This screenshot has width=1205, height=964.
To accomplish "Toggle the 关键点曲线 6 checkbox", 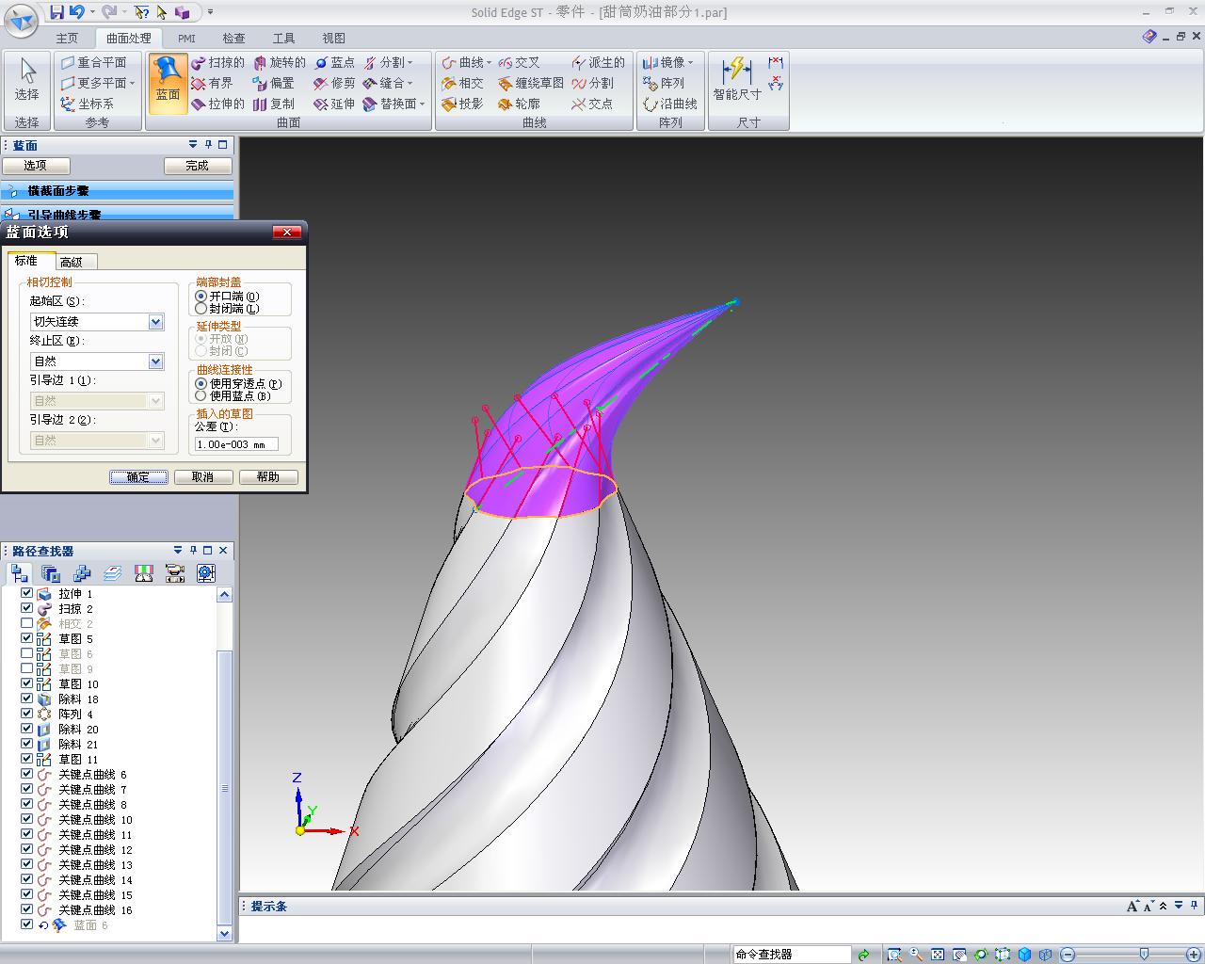I will click(27, 774).
